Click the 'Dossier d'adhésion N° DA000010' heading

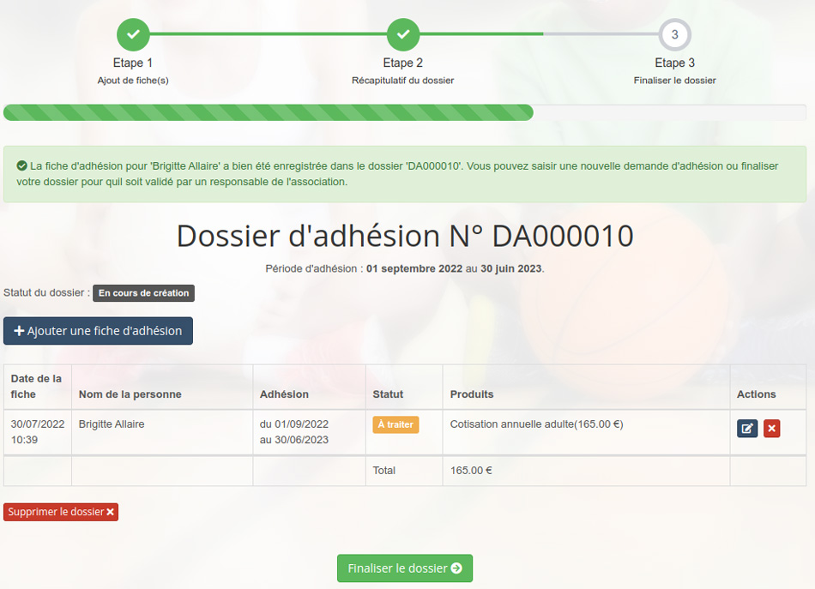pos(405,236)
